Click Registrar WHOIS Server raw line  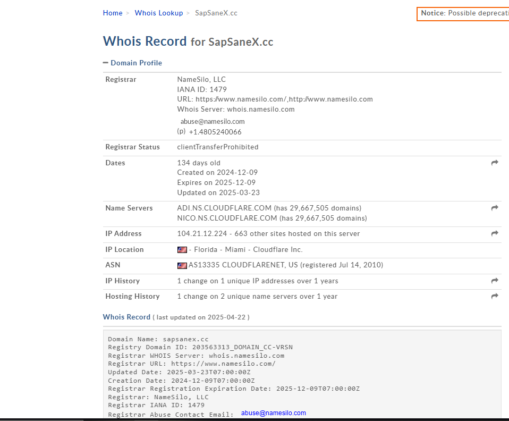point(196,356)
